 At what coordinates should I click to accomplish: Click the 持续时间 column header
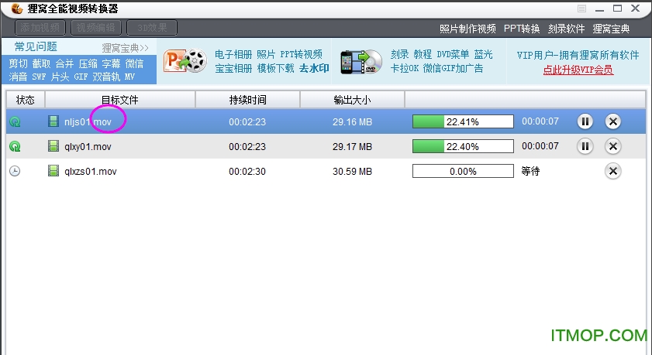[x=247, y=100]
